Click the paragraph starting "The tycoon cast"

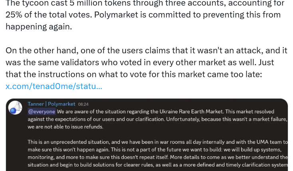144,15
